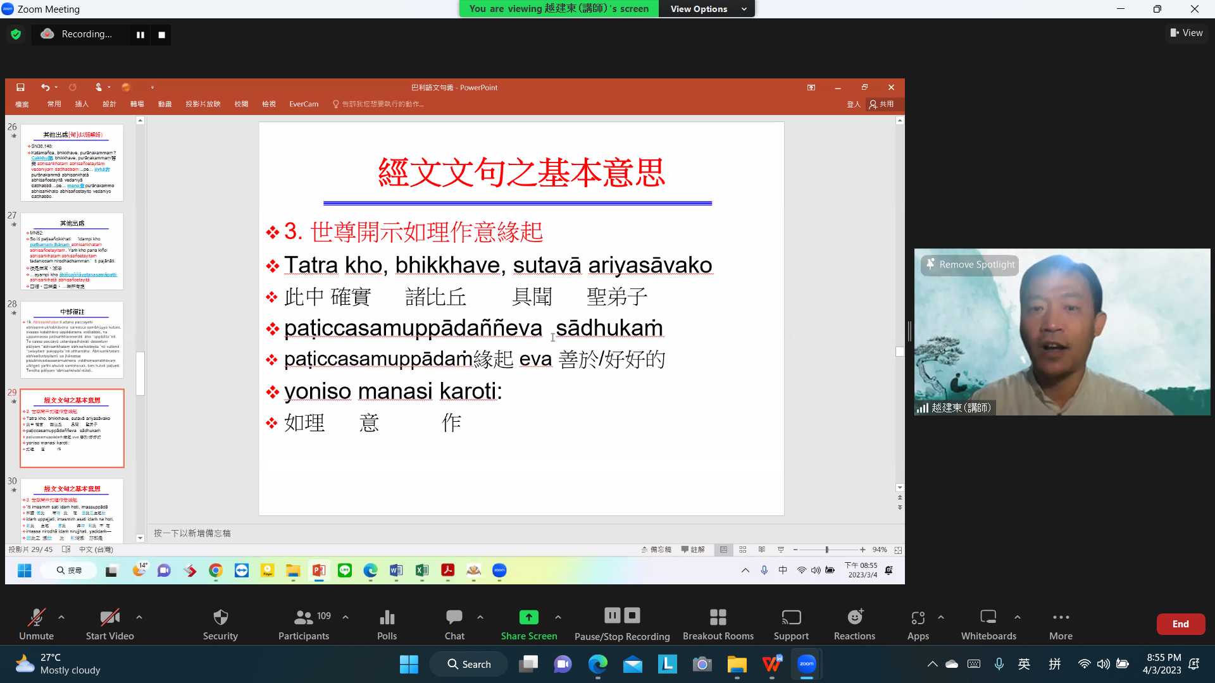The image size is (1215, 683).
Task: Click Remove Spotlight on the video
Action: 970,264
